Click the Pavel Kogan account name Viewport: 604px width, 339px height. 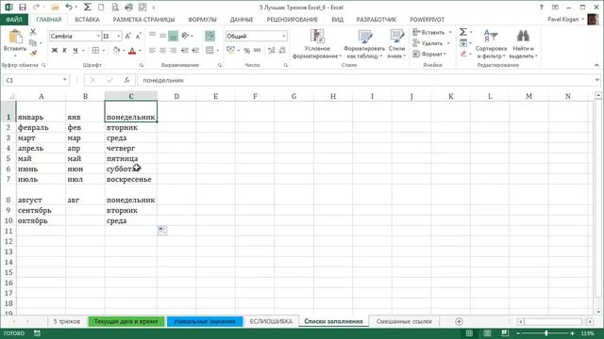pos(562,19)
